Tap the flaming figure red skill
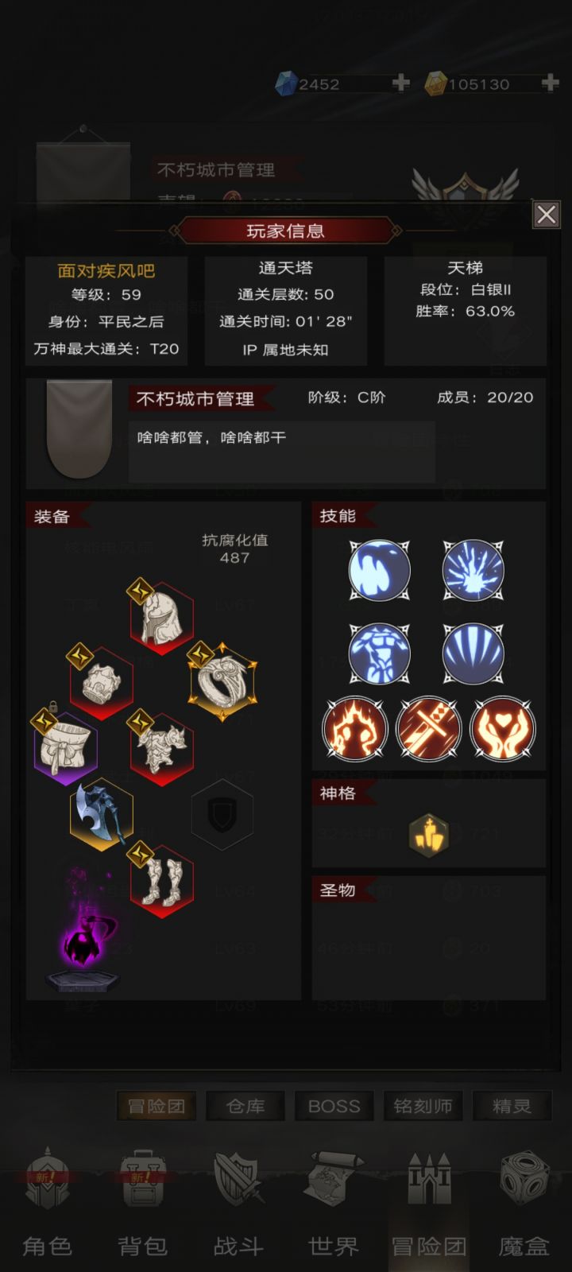This screenshot has width=572, height=1272. [354, 729]
